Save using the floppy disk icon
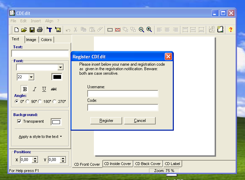Viewport: 245px width, 180px height. (x=32, y=30)
